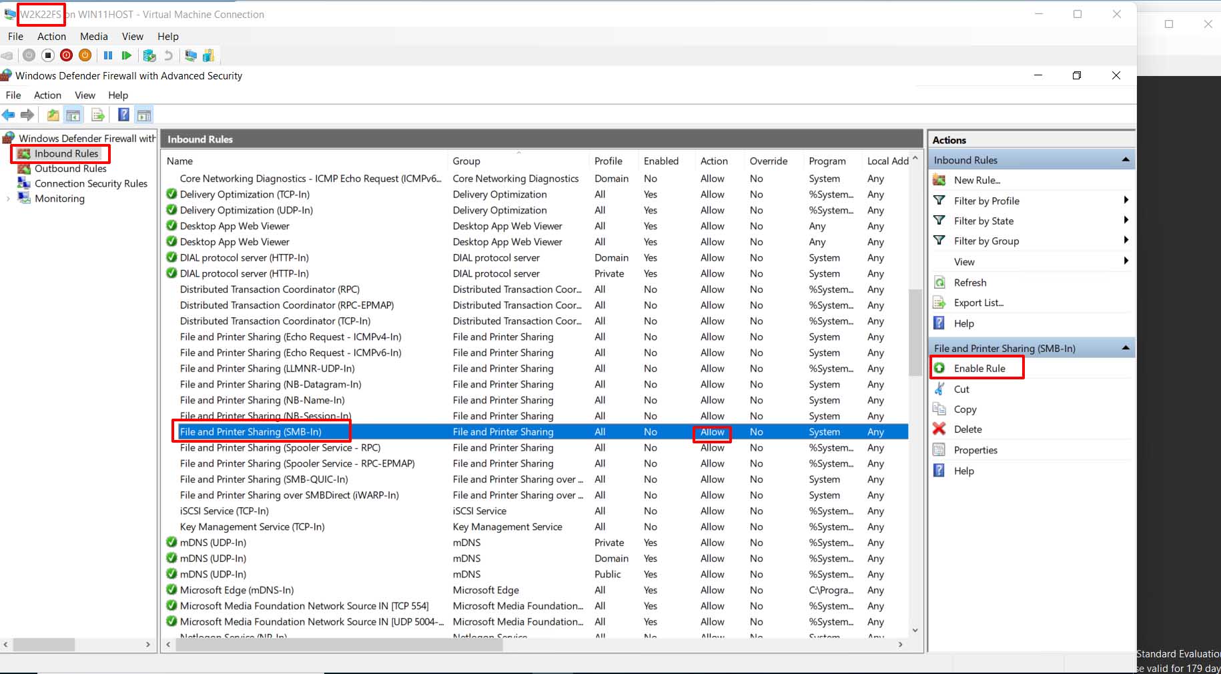The height and width of the screenshot is (674, 1221).
Task: Click New Rule... in the Actions pane
Action: [x=977, y=180]
